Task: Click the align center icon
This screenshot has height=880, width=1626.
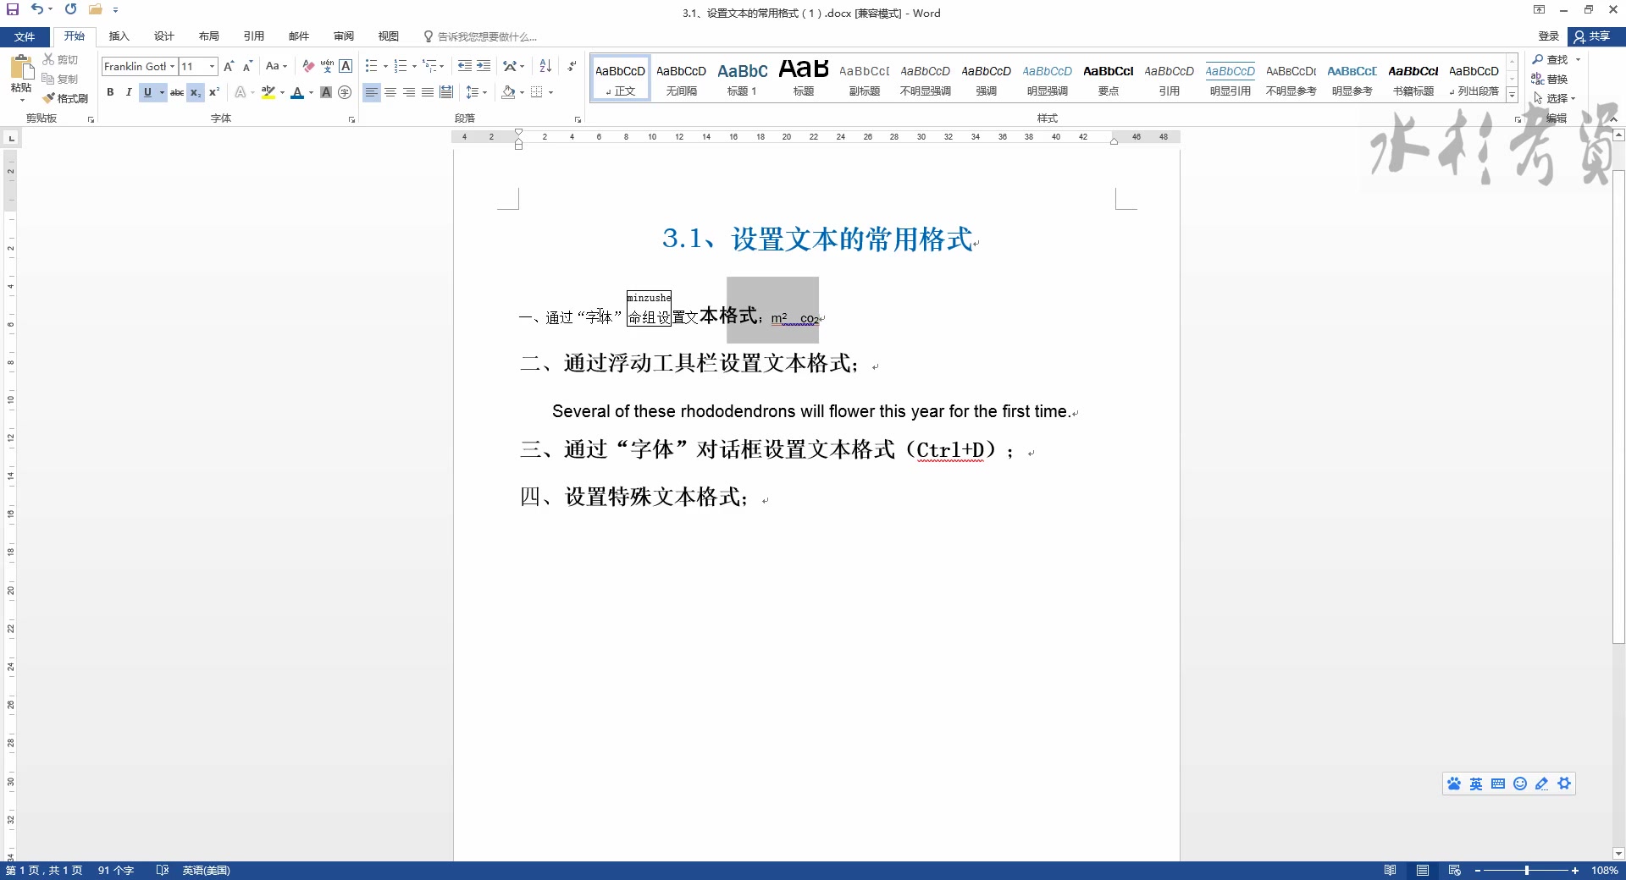Action: 390,92
